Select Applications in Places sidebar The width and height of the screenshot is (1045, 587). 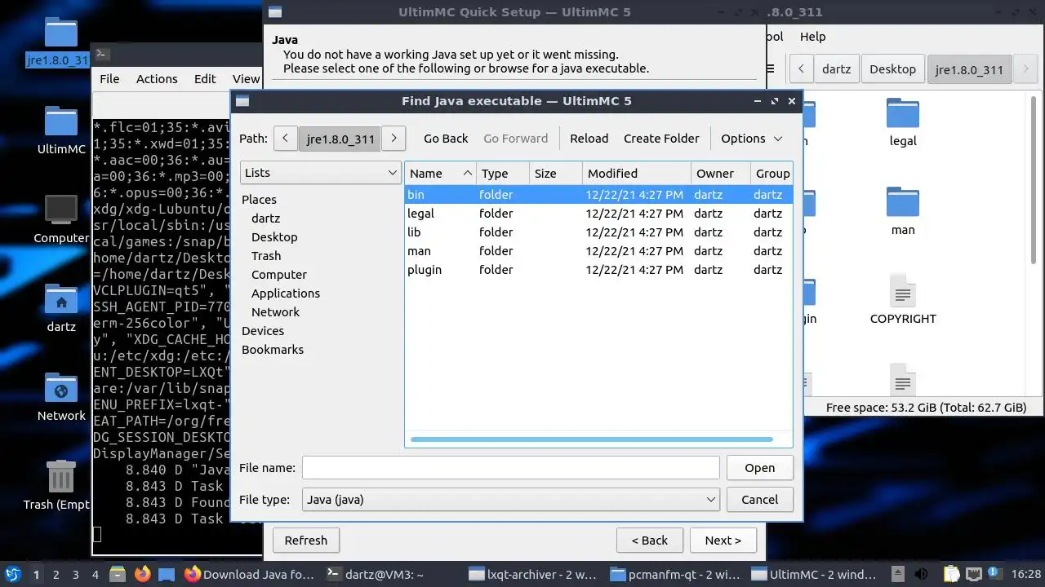286,293
